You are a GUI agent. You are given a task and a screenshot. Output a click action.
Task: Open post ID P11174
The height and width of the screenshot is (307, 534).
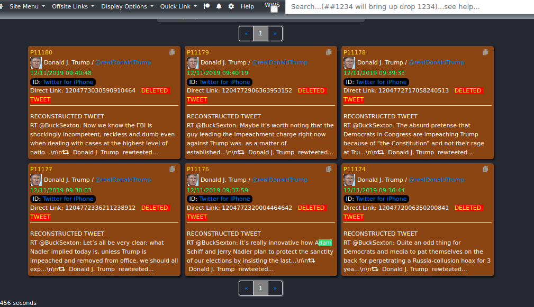pos(355,169)
